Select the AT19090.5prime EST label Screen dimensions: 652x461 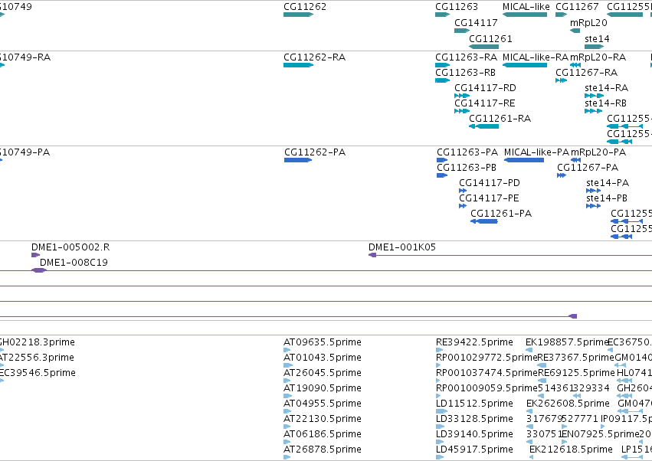323,388
